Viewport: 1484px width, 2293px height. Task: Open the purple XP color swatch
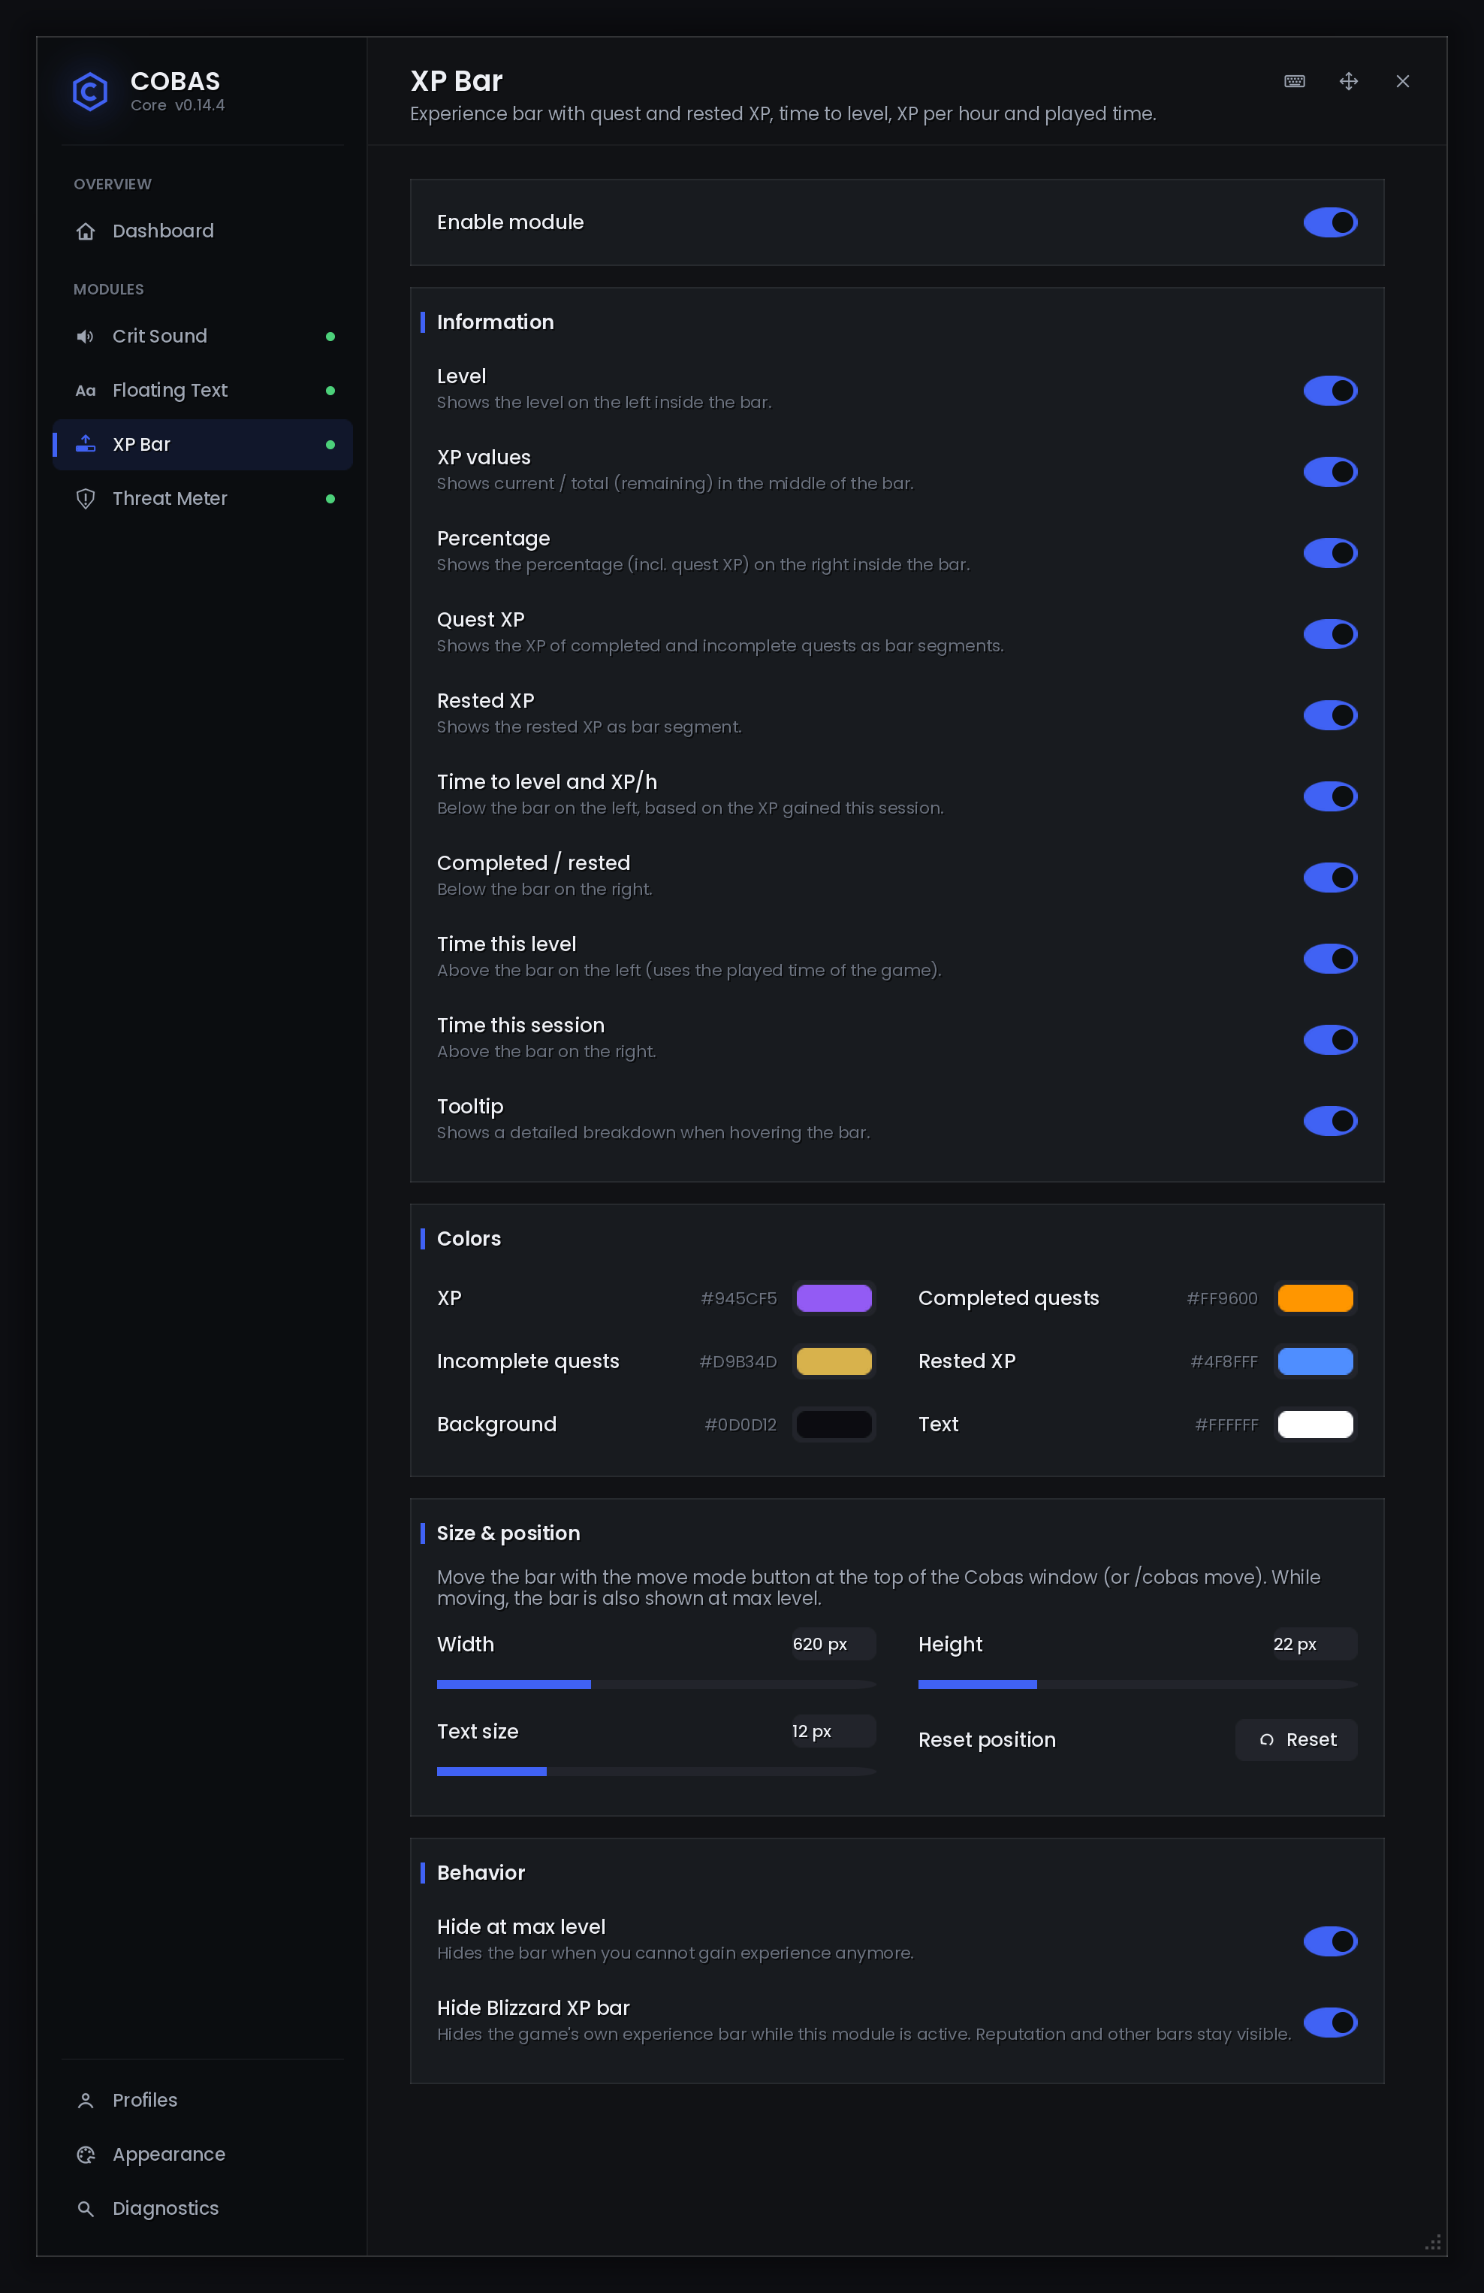[x=834, y=1298]
